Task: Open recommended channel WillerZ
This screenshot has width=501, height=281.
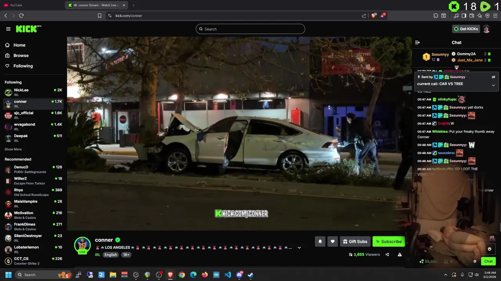Action: pyautogui.click(x=33, y=181)
